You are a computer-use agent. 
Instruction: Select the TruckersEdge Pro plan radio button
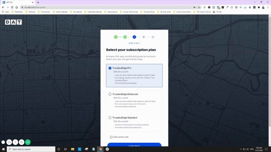click(110, 68)
